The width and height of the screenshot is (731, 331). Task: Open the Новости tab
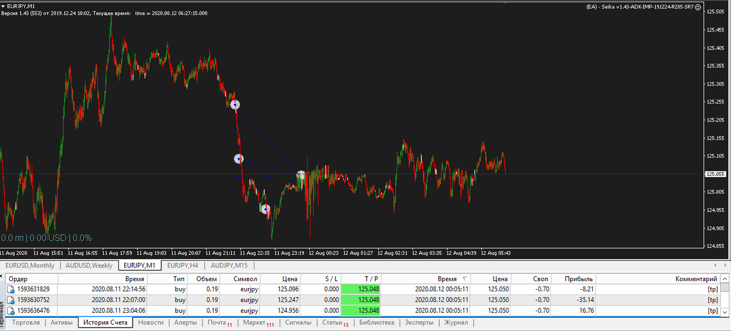[151, 323]
